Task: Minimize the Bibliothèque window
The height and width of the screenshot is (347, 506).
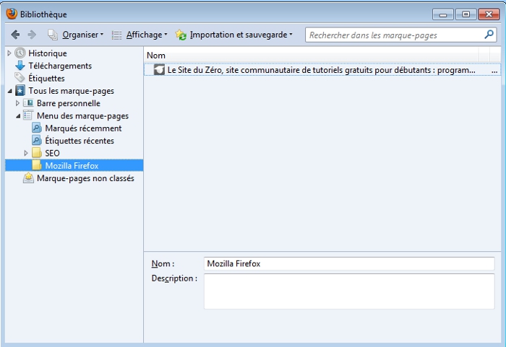Action: 443,14
